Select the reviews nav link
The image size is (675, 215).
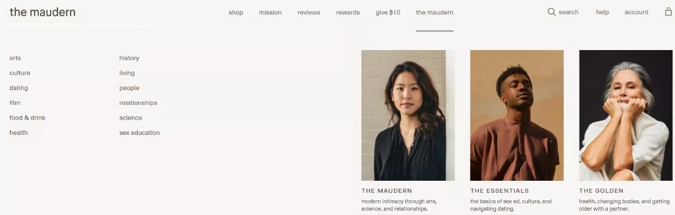308,12
